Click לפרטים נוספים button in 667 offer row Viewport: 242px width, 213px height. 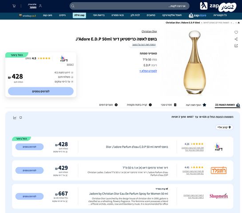click(29, 196)
